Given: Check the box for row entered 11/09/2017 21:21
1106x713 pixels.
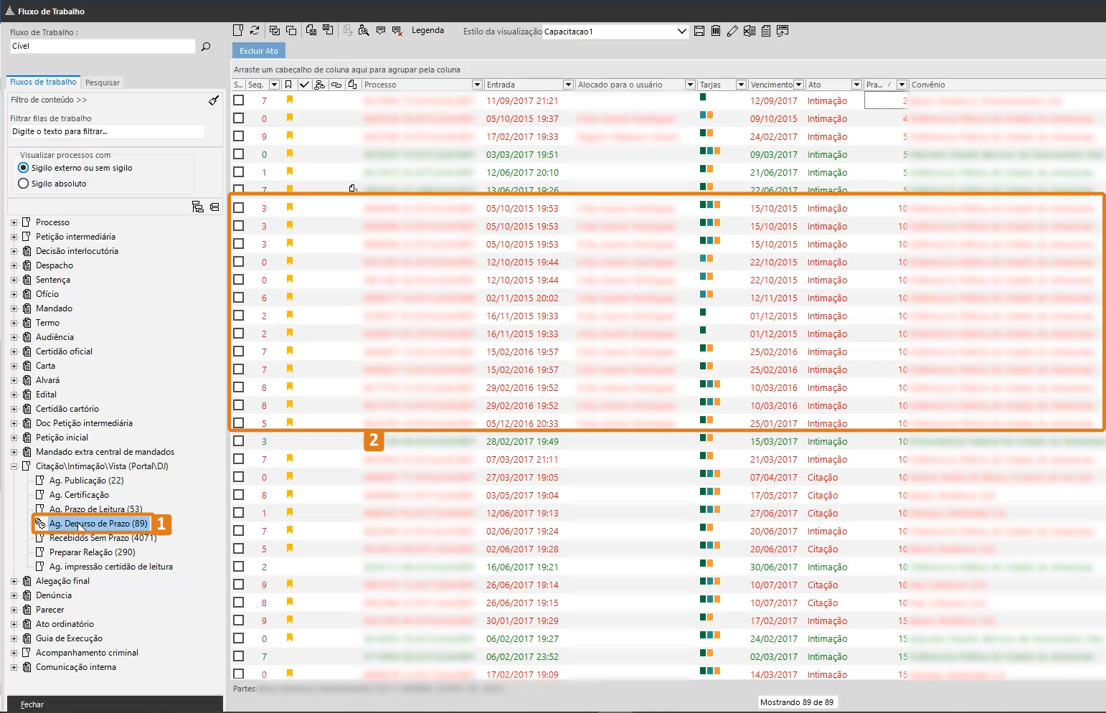Looking at the screenshot, I should point(239,100).
